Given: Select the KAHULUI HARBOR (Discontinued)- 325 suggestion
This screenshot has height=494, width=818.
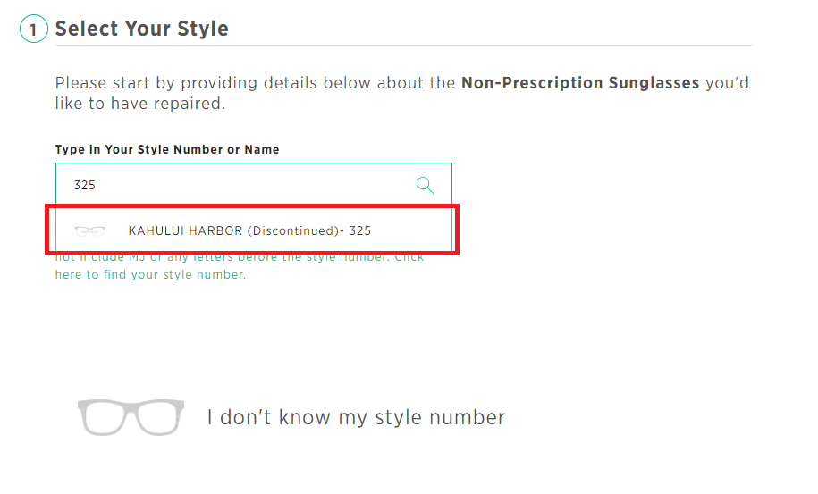Looking at the screenshot, I should pos(253,230).
